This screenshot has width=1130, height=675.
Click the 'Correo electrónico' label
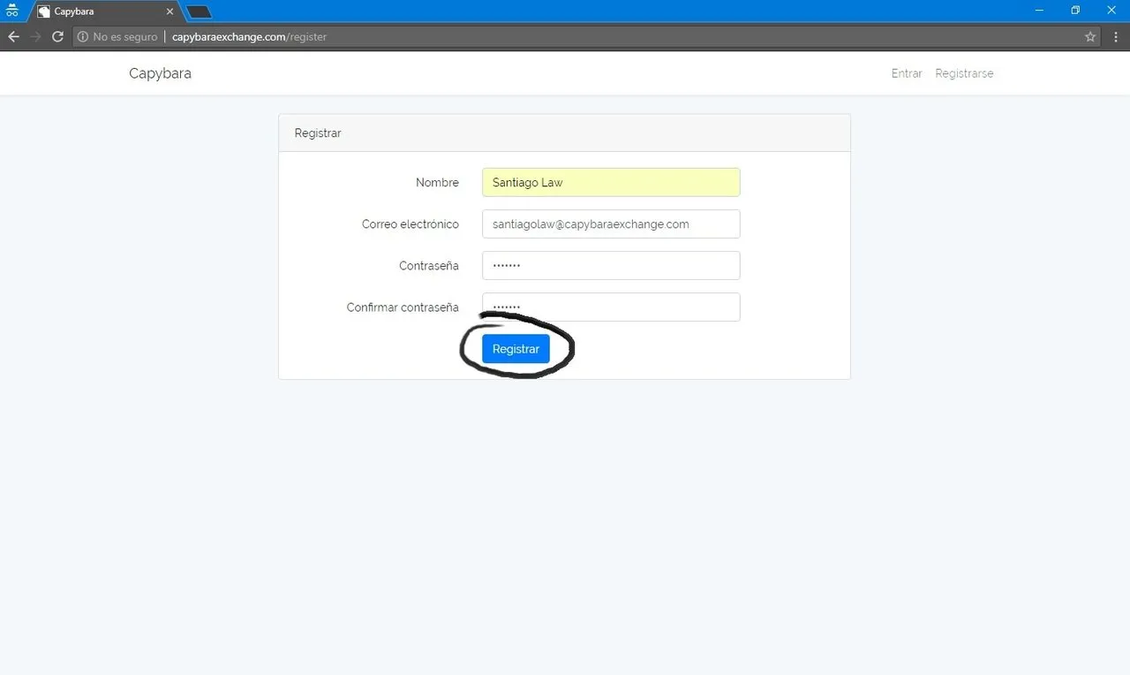411,224
